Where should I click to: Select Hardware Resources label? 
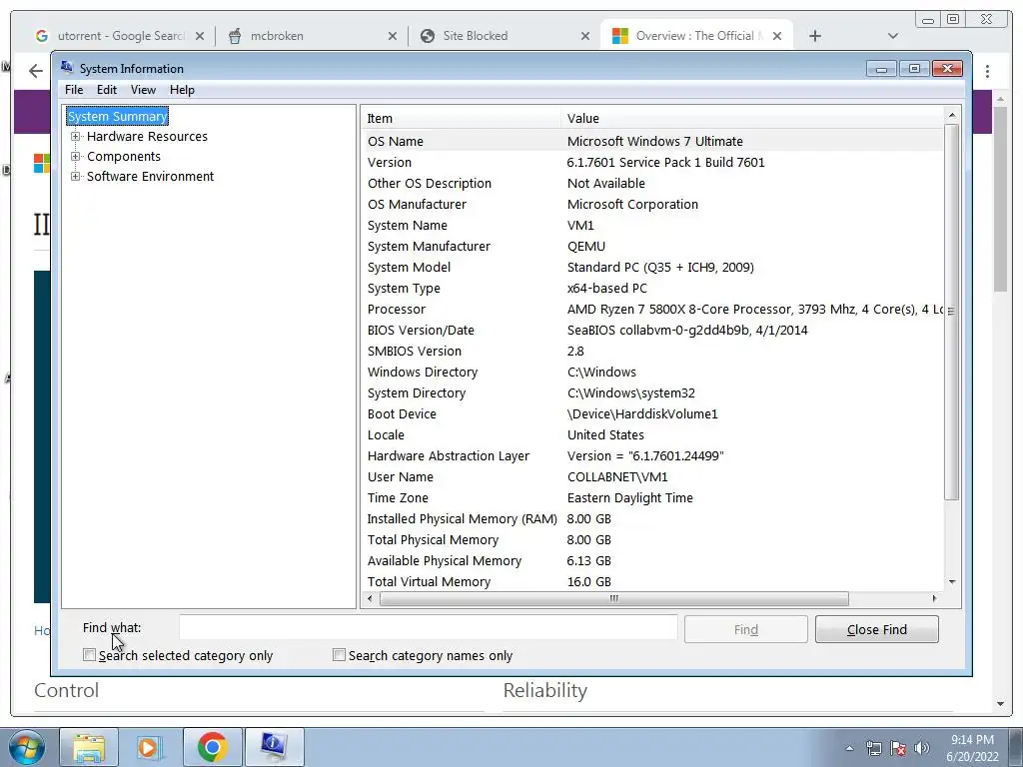tap(148, 136)
